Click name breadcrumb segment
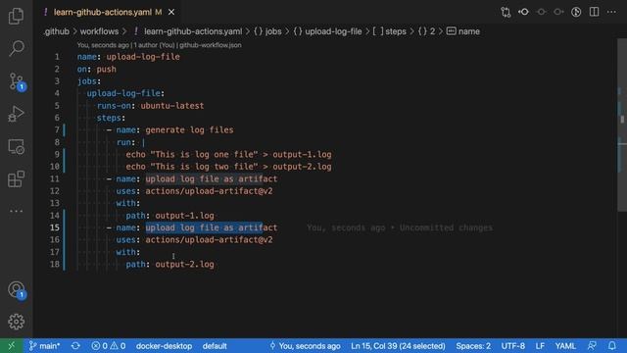Image resolution: width=627 pixels, height=353 pixels. pos(463,31)
